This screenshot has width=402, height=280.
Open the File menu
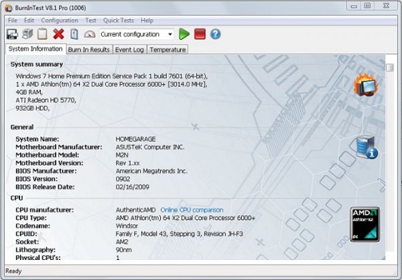point(12,21)
